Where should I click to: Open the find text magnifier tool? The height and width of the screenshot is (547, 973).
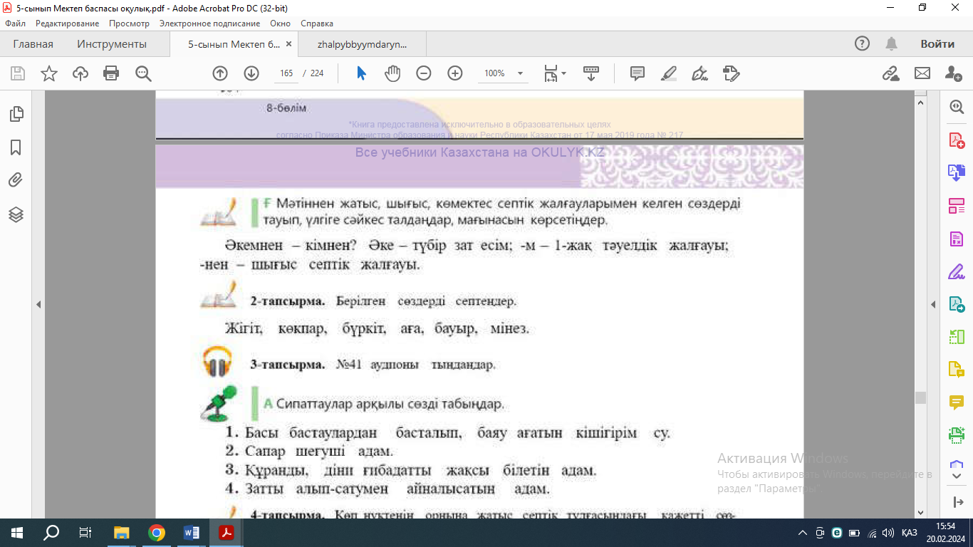(x=144, y=73)
